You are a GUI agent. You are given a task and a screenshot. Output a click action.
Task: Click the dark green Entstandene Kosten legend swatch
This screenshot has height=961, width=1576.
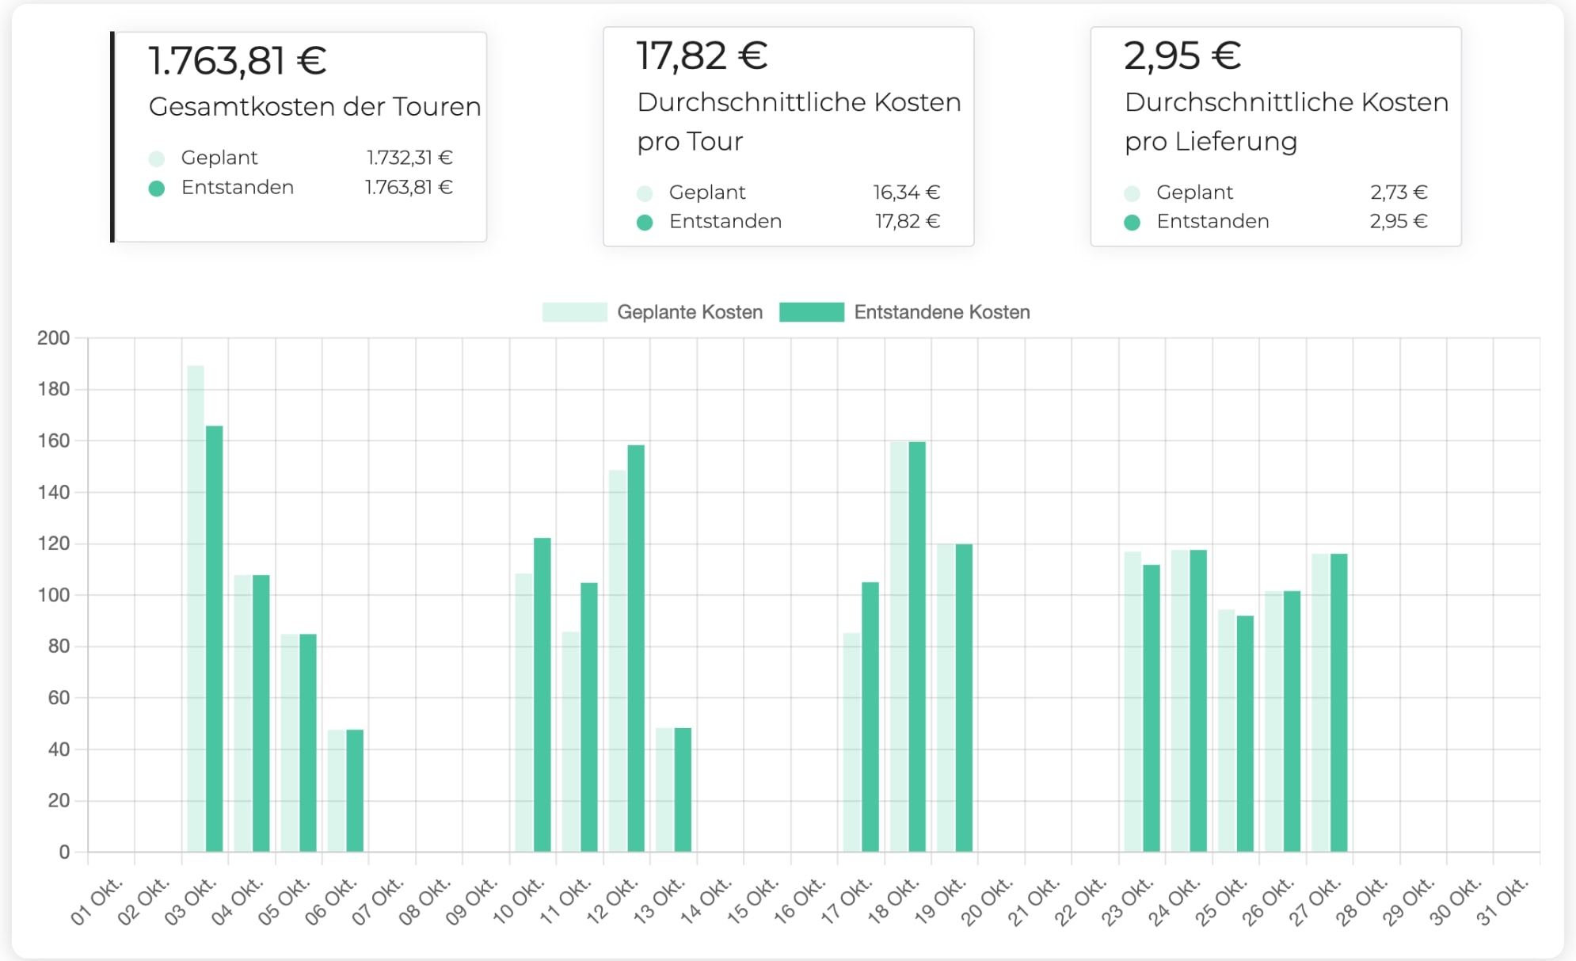coord(813,311)
